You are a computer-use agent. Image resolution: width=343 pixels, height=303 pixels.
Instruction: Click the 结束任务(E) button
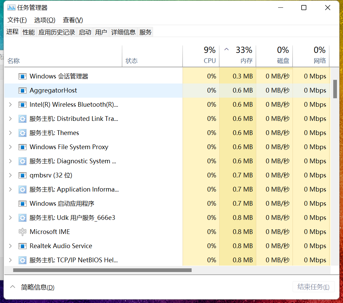point(313,287)
